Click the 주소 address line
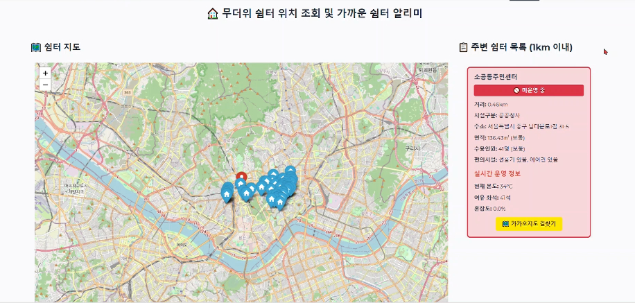This screenshot has width=635, height=303. click(521, 126)
